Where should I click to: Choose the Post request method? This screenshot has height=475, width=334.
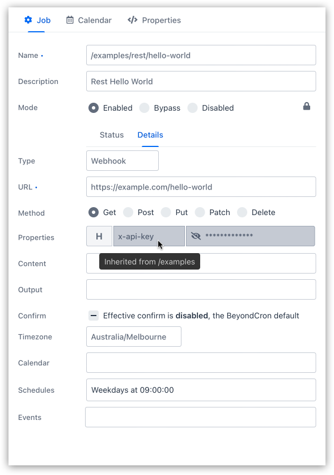(x=129, y=212)
